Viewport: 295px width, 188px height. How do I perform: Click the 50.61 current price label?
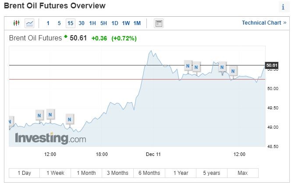pos(272,65)
